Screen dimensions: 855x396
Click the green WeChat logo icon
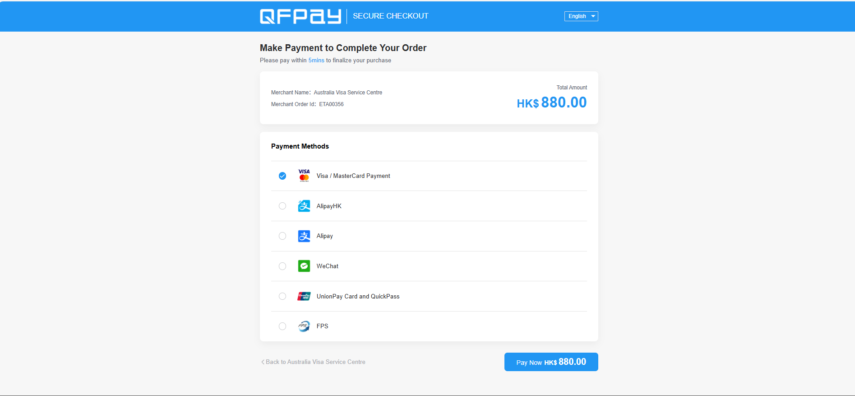pos(304,266)
